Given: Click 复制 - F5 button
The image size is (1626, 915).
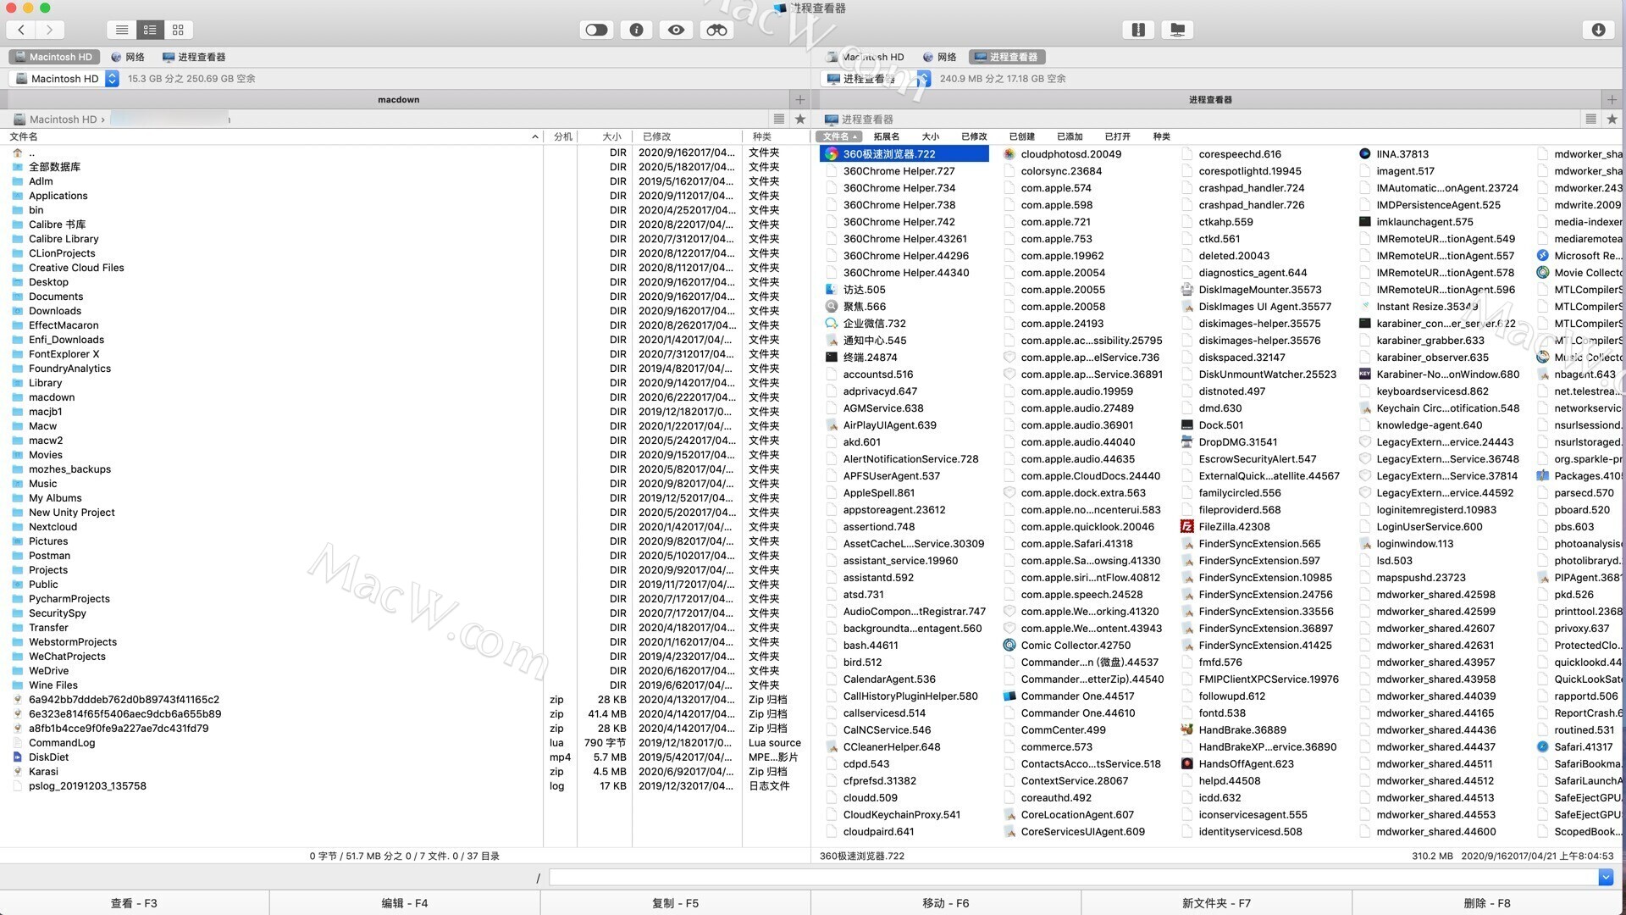Looking at the screenshot, I should 676,903.
